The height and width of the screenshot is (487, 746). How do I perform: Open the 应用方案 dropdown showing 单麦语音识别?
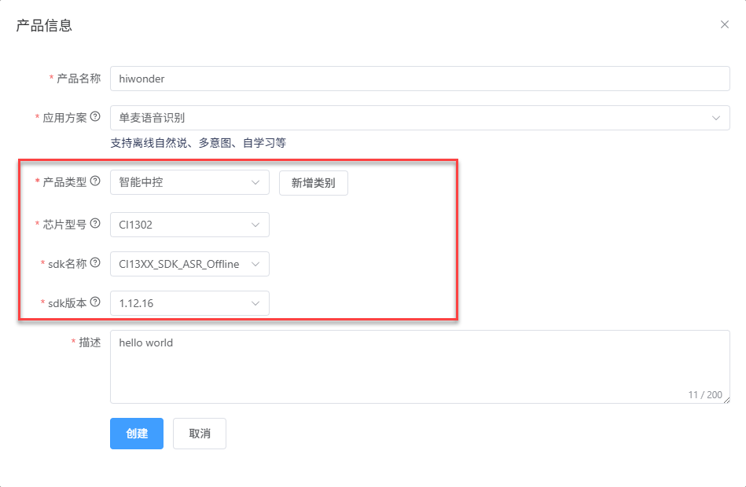pos(419,118)
